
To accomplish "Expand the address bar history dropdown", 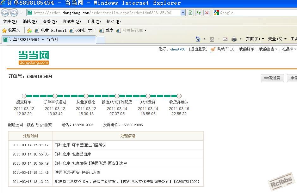I will (183, 13).
